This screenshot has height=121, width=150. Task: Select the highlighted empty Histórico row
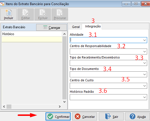[x=32, y=39]
